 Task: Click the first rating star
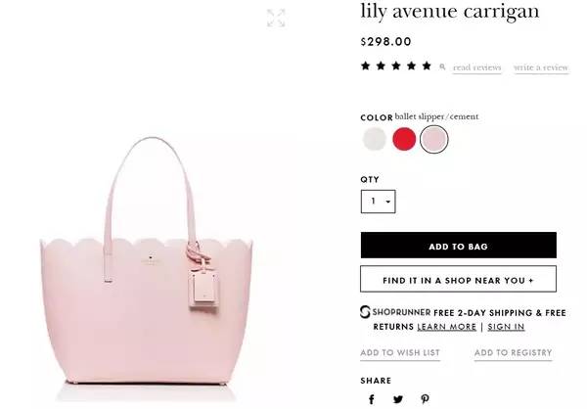366,66
